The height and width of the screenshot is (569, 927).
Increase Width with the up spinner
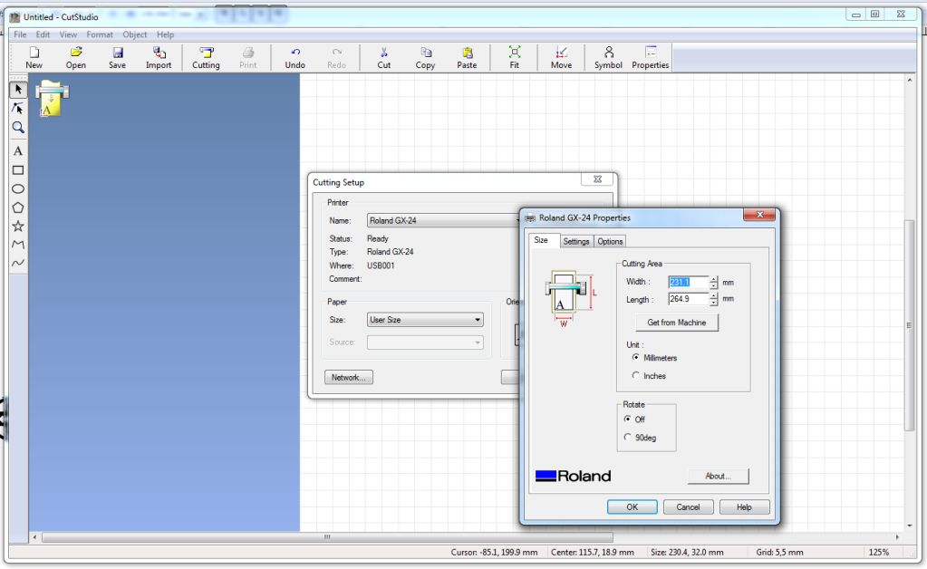coord(713,279)
